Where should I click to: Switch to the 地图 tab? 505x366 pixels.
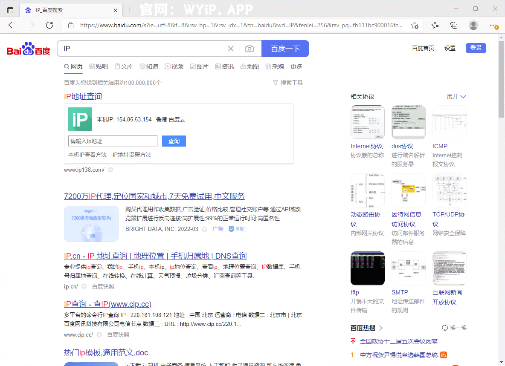click(250, 66)
